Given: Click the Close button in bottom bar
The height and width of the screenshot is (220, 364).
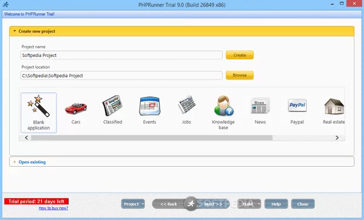Looking at the screenshot, I should click(x=303, y=204).
